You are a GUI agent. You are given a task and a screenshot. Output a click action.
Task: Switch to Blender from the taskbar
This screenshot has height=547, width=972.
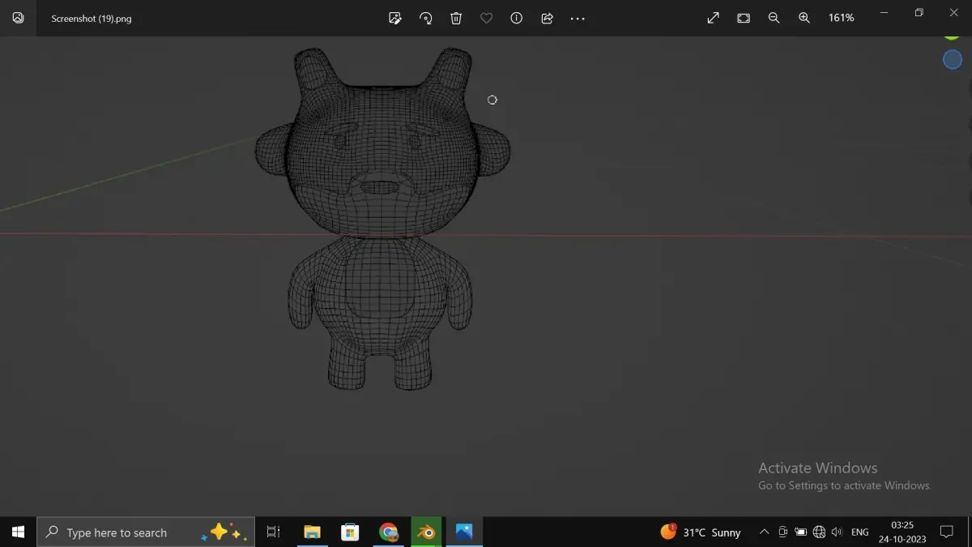(426, 532)
